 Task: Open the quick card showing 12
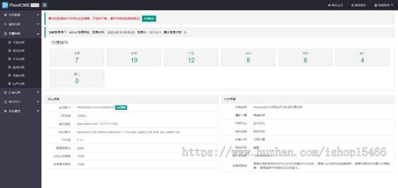[x=191, y=57]
